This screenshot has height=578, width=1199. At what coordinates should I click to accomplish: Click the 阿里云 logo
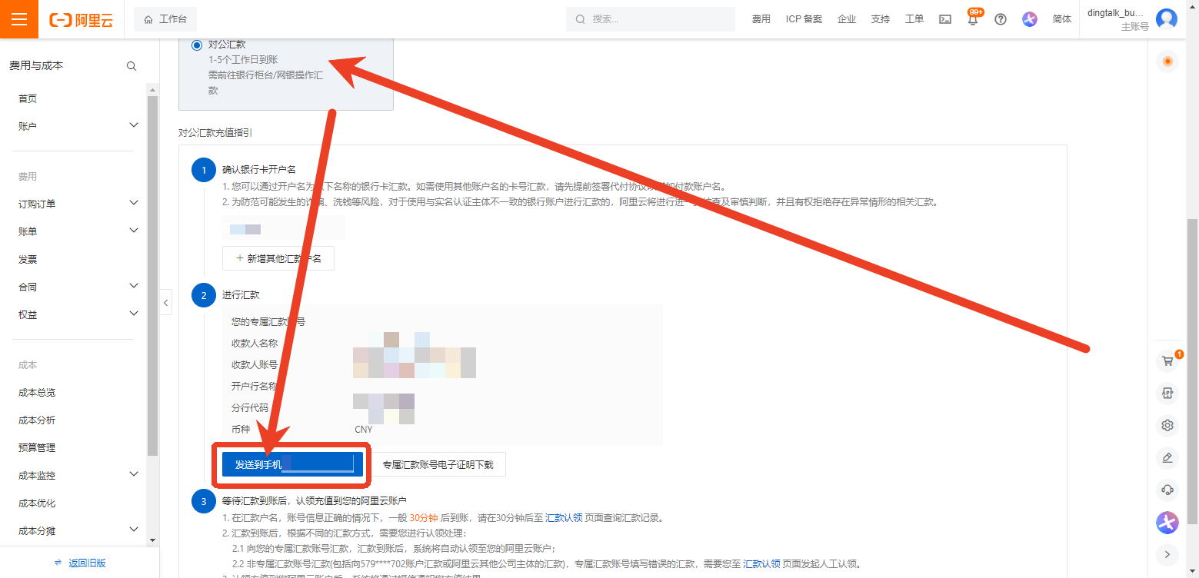tap(81, 20)
